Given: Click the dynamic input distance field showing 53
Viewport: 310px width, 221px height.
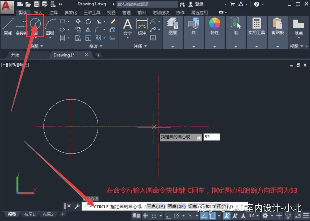Looking at the screenshot, I should tap(212, 137).
